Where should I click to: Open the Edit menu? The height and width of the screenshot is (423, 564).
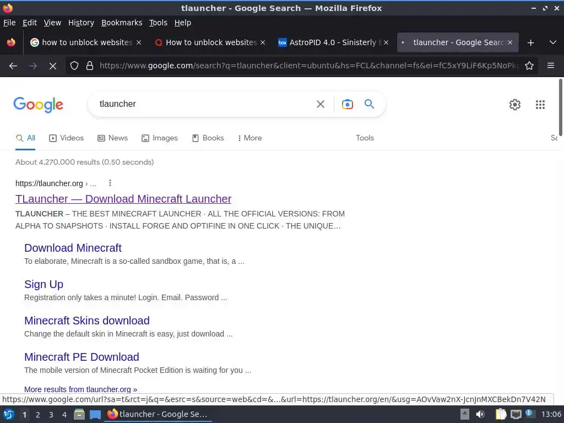[30, 23]
